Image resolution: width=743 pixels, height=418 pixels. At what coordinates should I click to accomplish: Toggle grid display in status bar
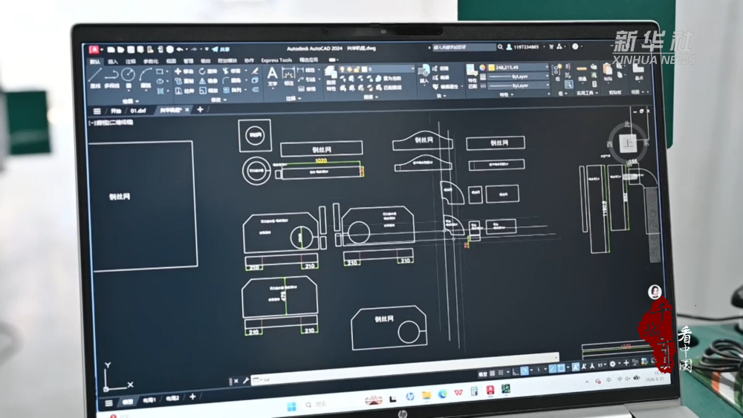492,373
